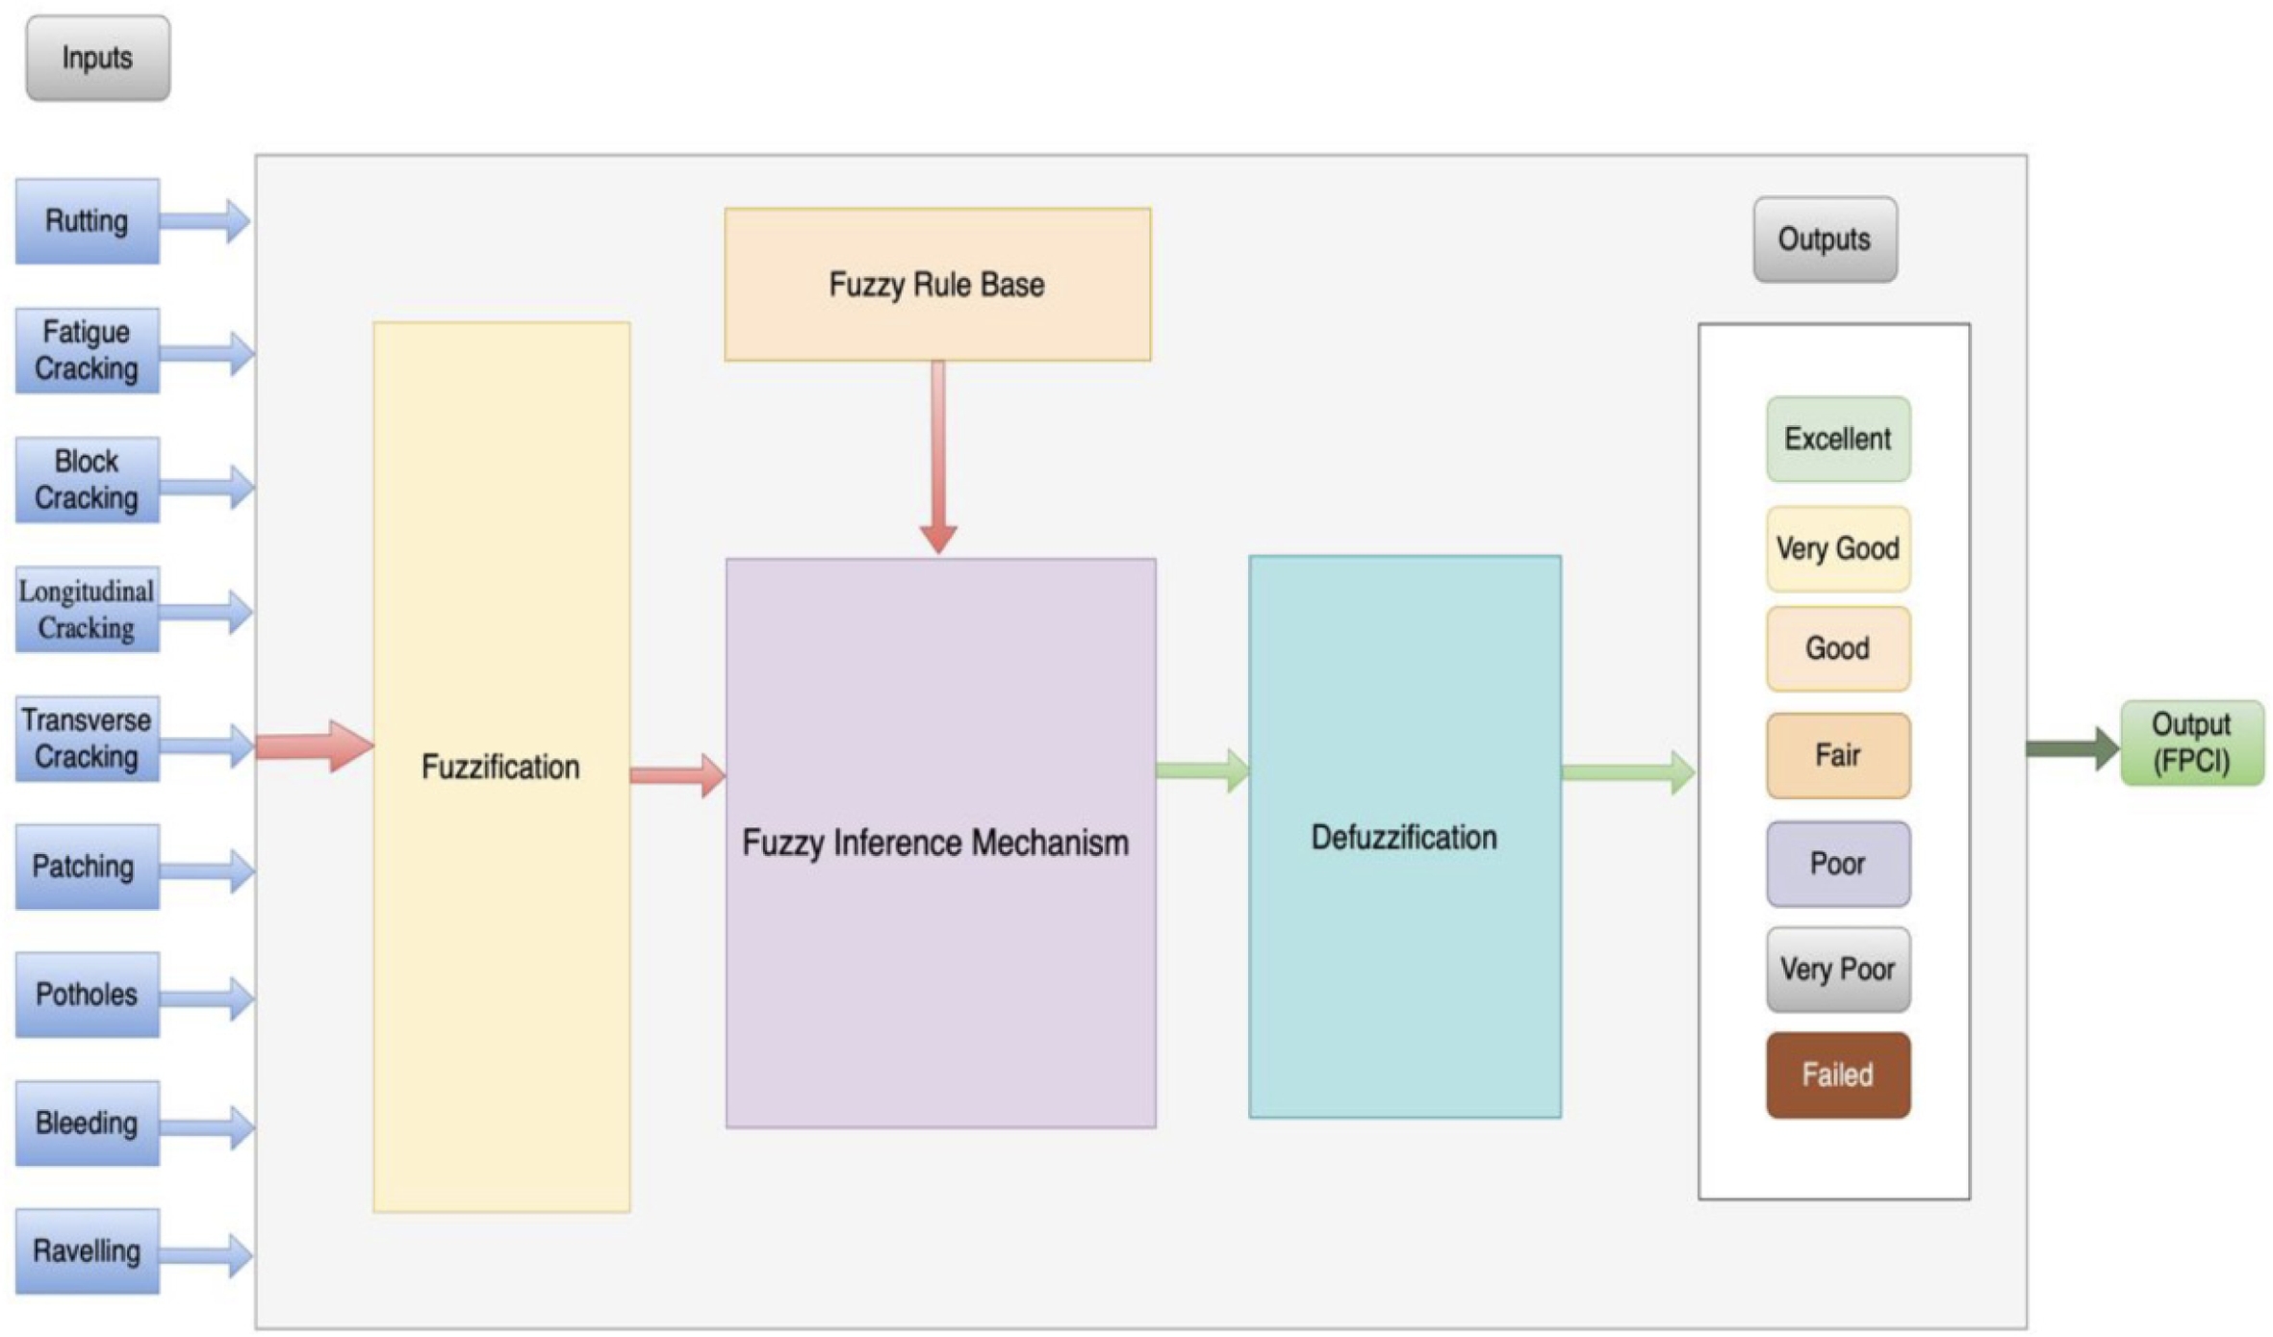Select the Rutting input box

coord(87,221)
